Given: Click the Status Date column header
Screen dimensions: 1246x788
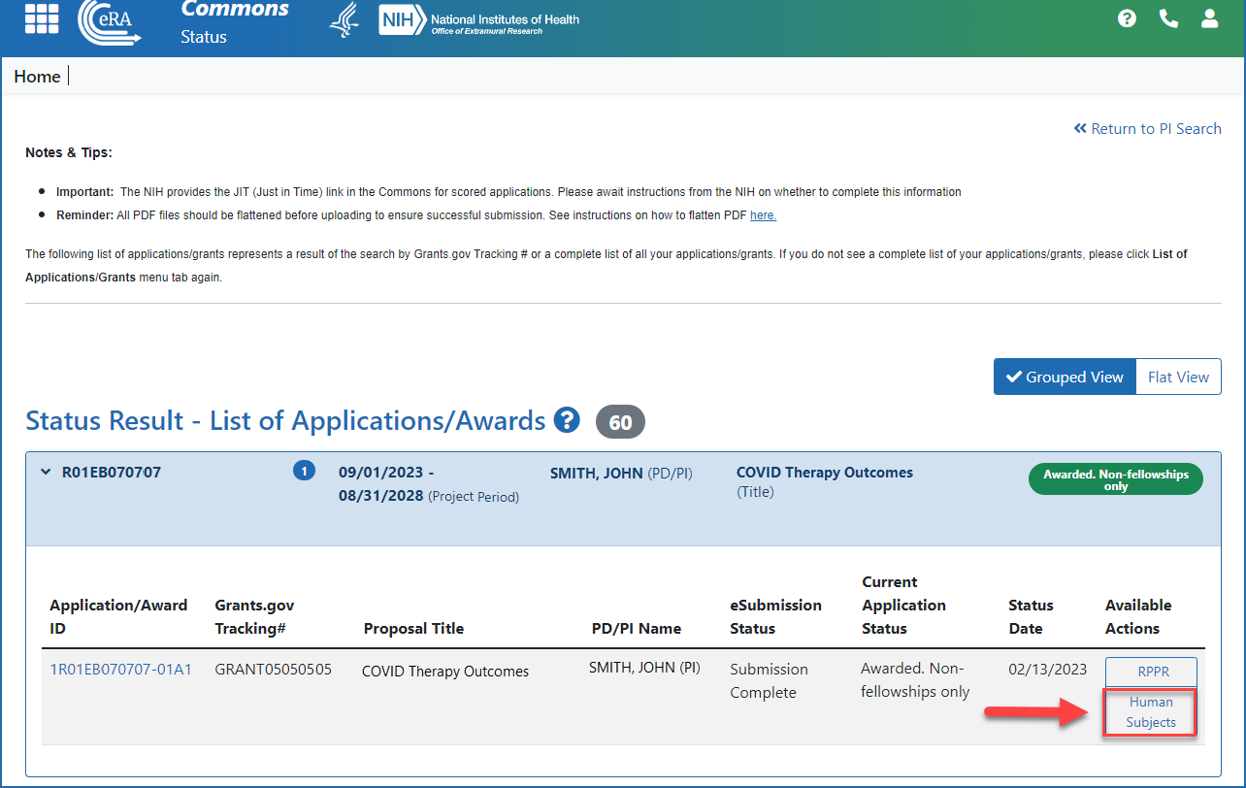Looking at the screenshot, I should click(x=1031, y=616).
